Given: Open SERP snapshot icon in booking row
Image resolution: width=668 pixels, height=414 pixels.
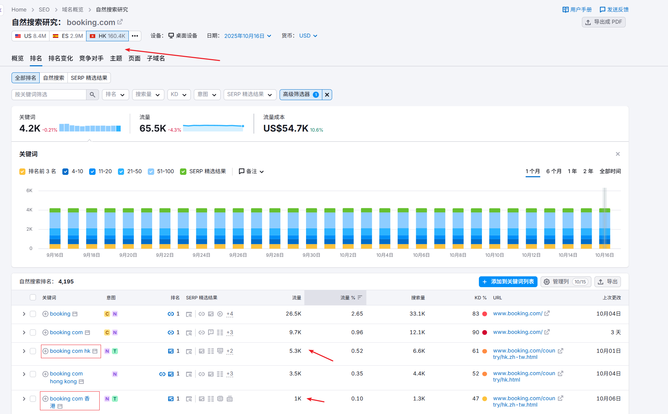Looking at the screenshot, I should pyautogui.click(x=189, y=314).
